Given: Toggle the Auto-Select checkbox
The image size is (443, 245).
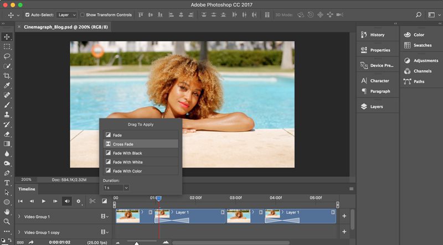Looking at the screenshot, I should click(27, 15).
